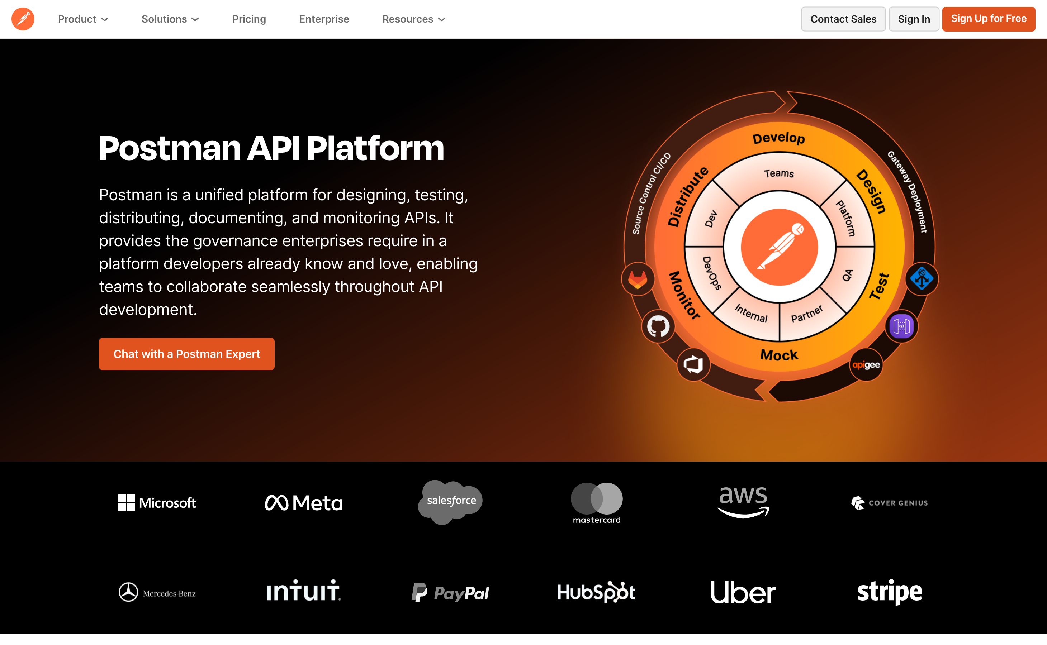1047x645 pixels.
Task: Click the PayPal logo
Action: pyautogui.click(x=450, y=593)
